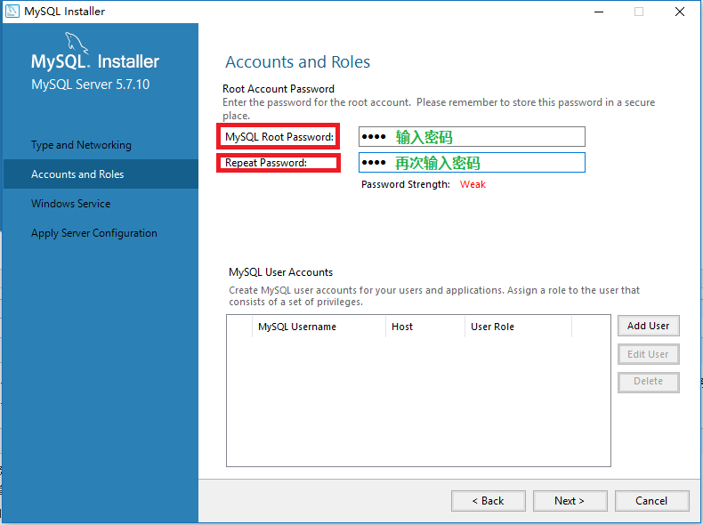Sort by the MySQL Username column header
The image size is (703, 525).
[319, 327]
